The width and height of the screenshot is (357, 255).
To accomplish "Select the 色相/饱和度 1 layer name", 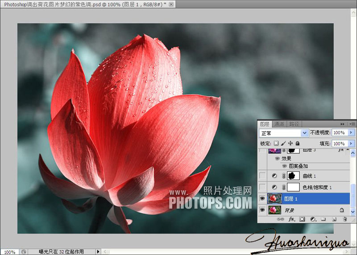I will point(317,187).
